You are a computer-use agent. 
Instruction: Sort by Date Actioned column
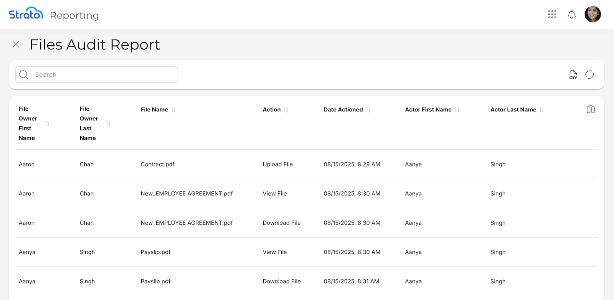point(368,110)
